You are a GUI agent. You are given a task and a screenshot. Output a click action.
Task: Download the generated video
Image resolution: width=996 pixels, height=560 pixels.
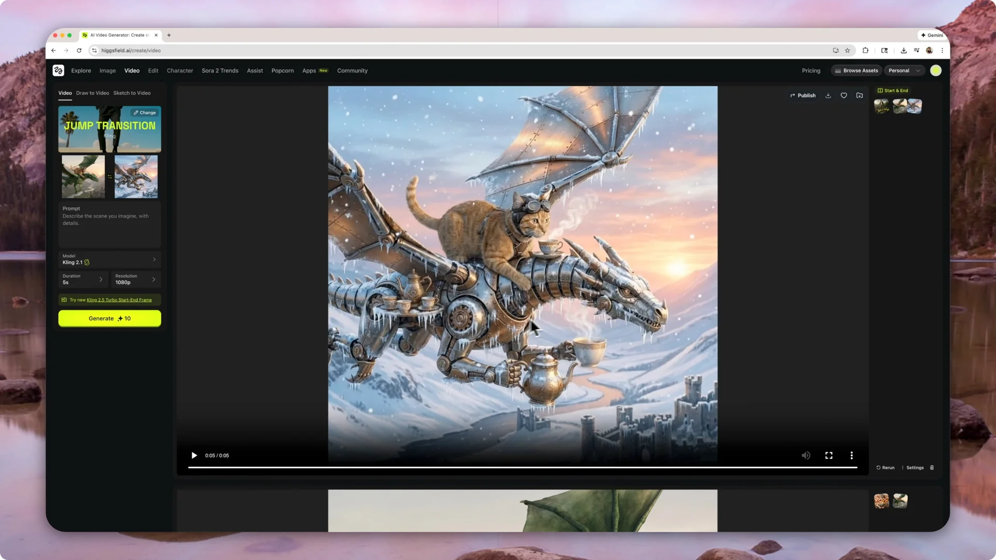click(x=828, y=95)
